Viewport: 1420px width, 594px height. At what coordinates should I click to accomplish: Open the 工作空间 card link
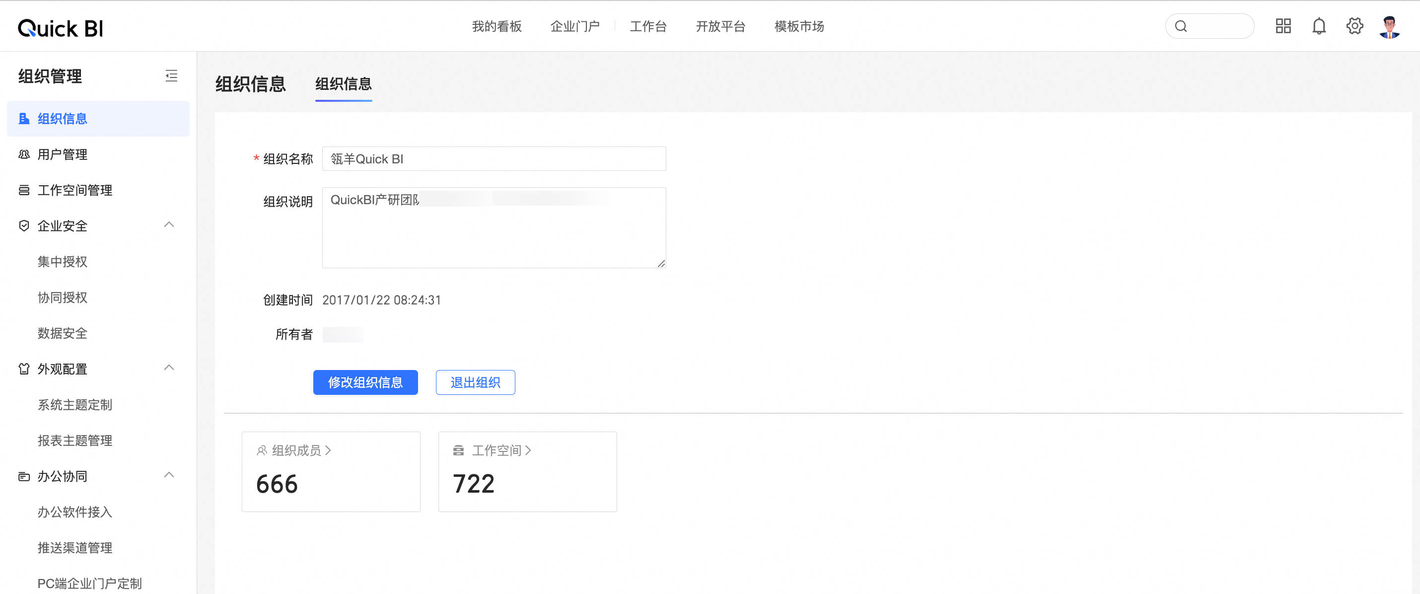pos(496,450)
